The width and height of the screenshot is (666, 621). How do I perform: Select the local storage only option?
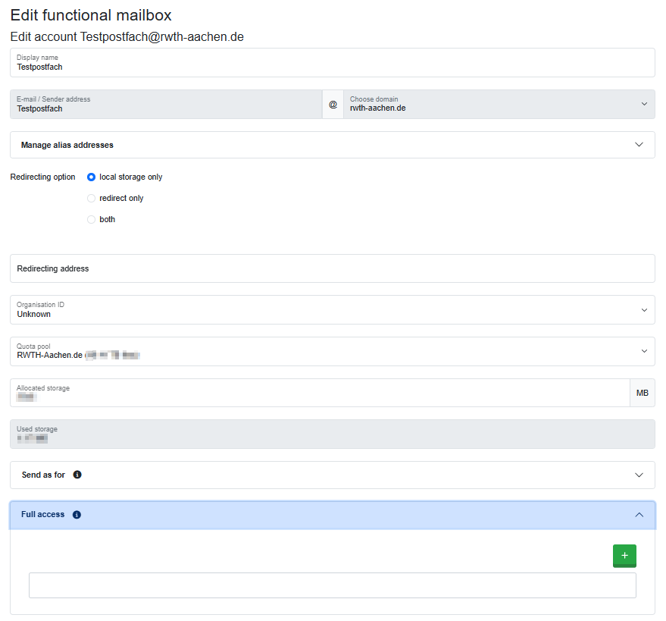91,177
